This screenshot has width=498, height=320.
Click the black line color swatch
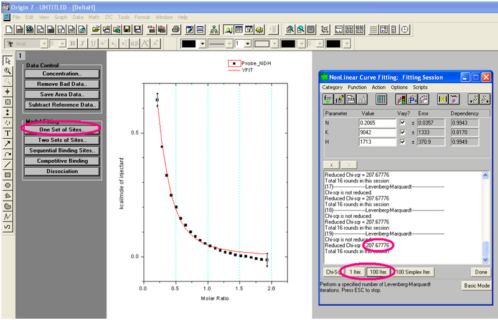(x=189, y=44)
